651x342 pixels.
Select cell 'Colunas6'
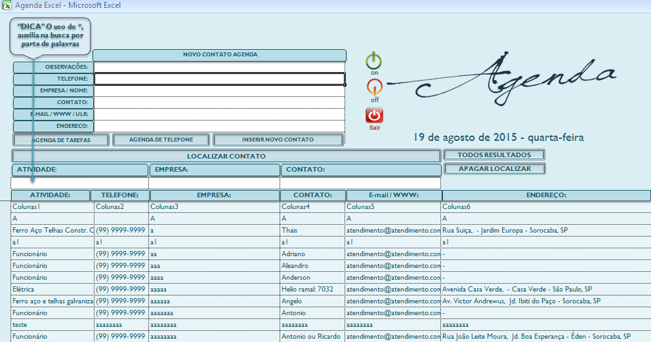click(x=545, y=207)
